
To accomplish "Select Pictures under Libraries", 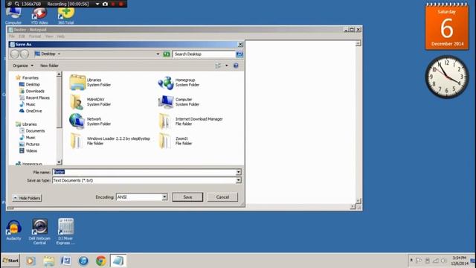I will [30, 144].
